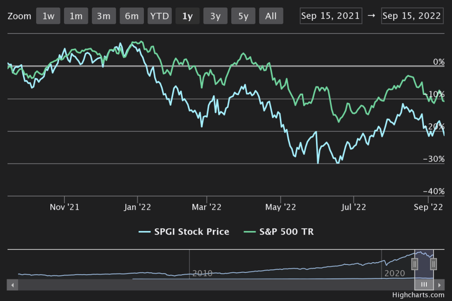The image size is (452, 301).
Task: Toggle SPGI Stock Price series visibility
Action: coord(184,232)
